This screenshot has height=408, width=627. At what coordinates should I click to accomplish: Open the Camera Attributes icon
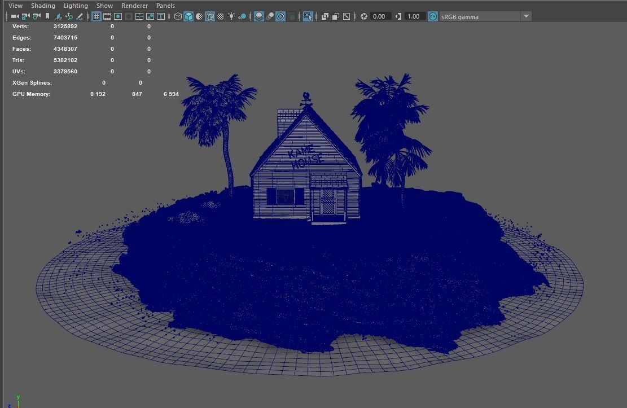point(36,16)
